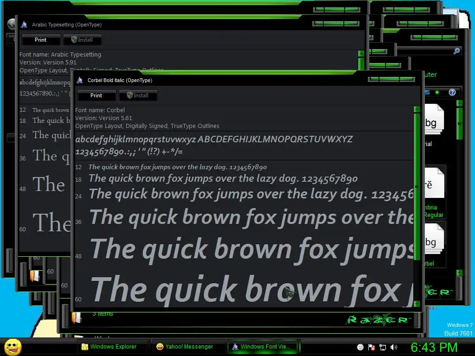This screenshot has width=475, height=356.
Task: Open the help icon in the Explorer toolbar
Action: coord(452,92)
